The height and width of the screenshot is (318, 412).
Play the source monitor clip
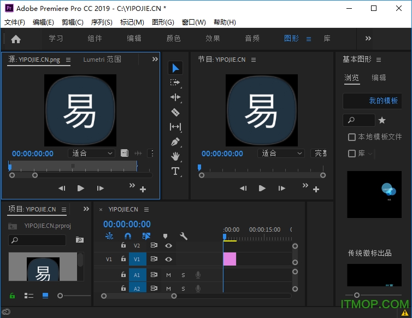pyautogui.click(x=81, y=189)
